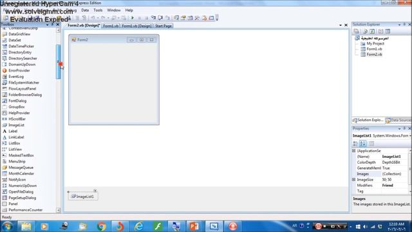
Task: Choose the FontDialog component
Action: tap(17, 101)
